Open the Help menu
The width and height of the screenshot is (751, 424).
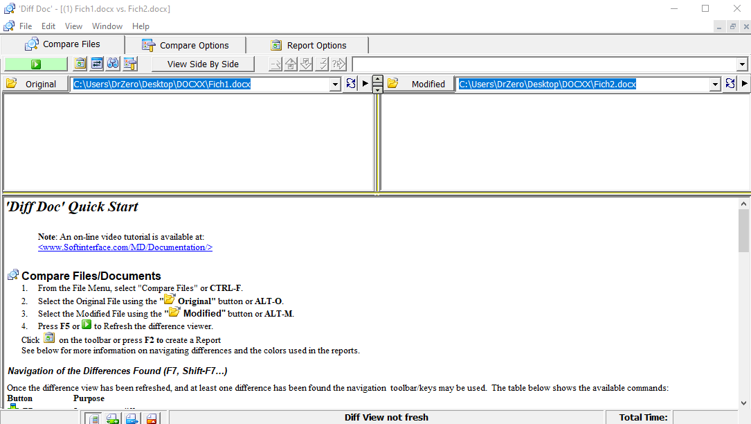click(x=141, y=26)
